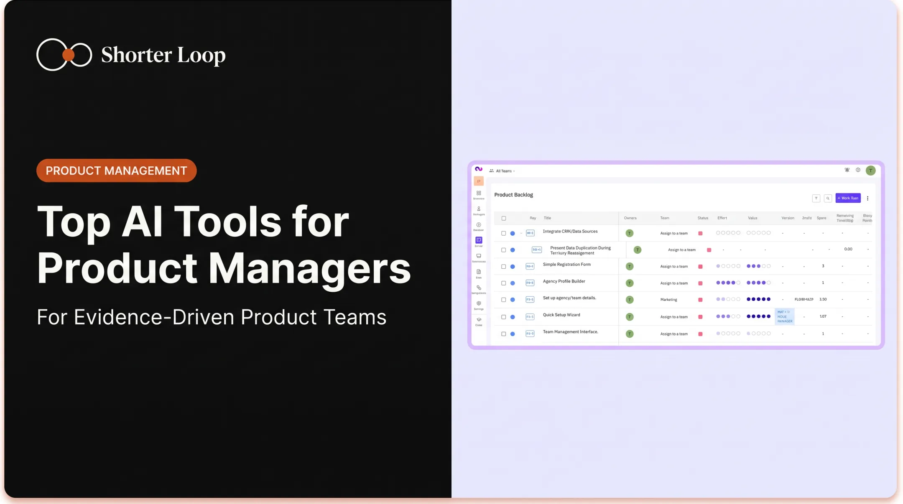The image size is (903, 504).
Task: Click the key tag of Integrate CRM/Data Sources
Action: pyautogui.click(x=530, y=233)
